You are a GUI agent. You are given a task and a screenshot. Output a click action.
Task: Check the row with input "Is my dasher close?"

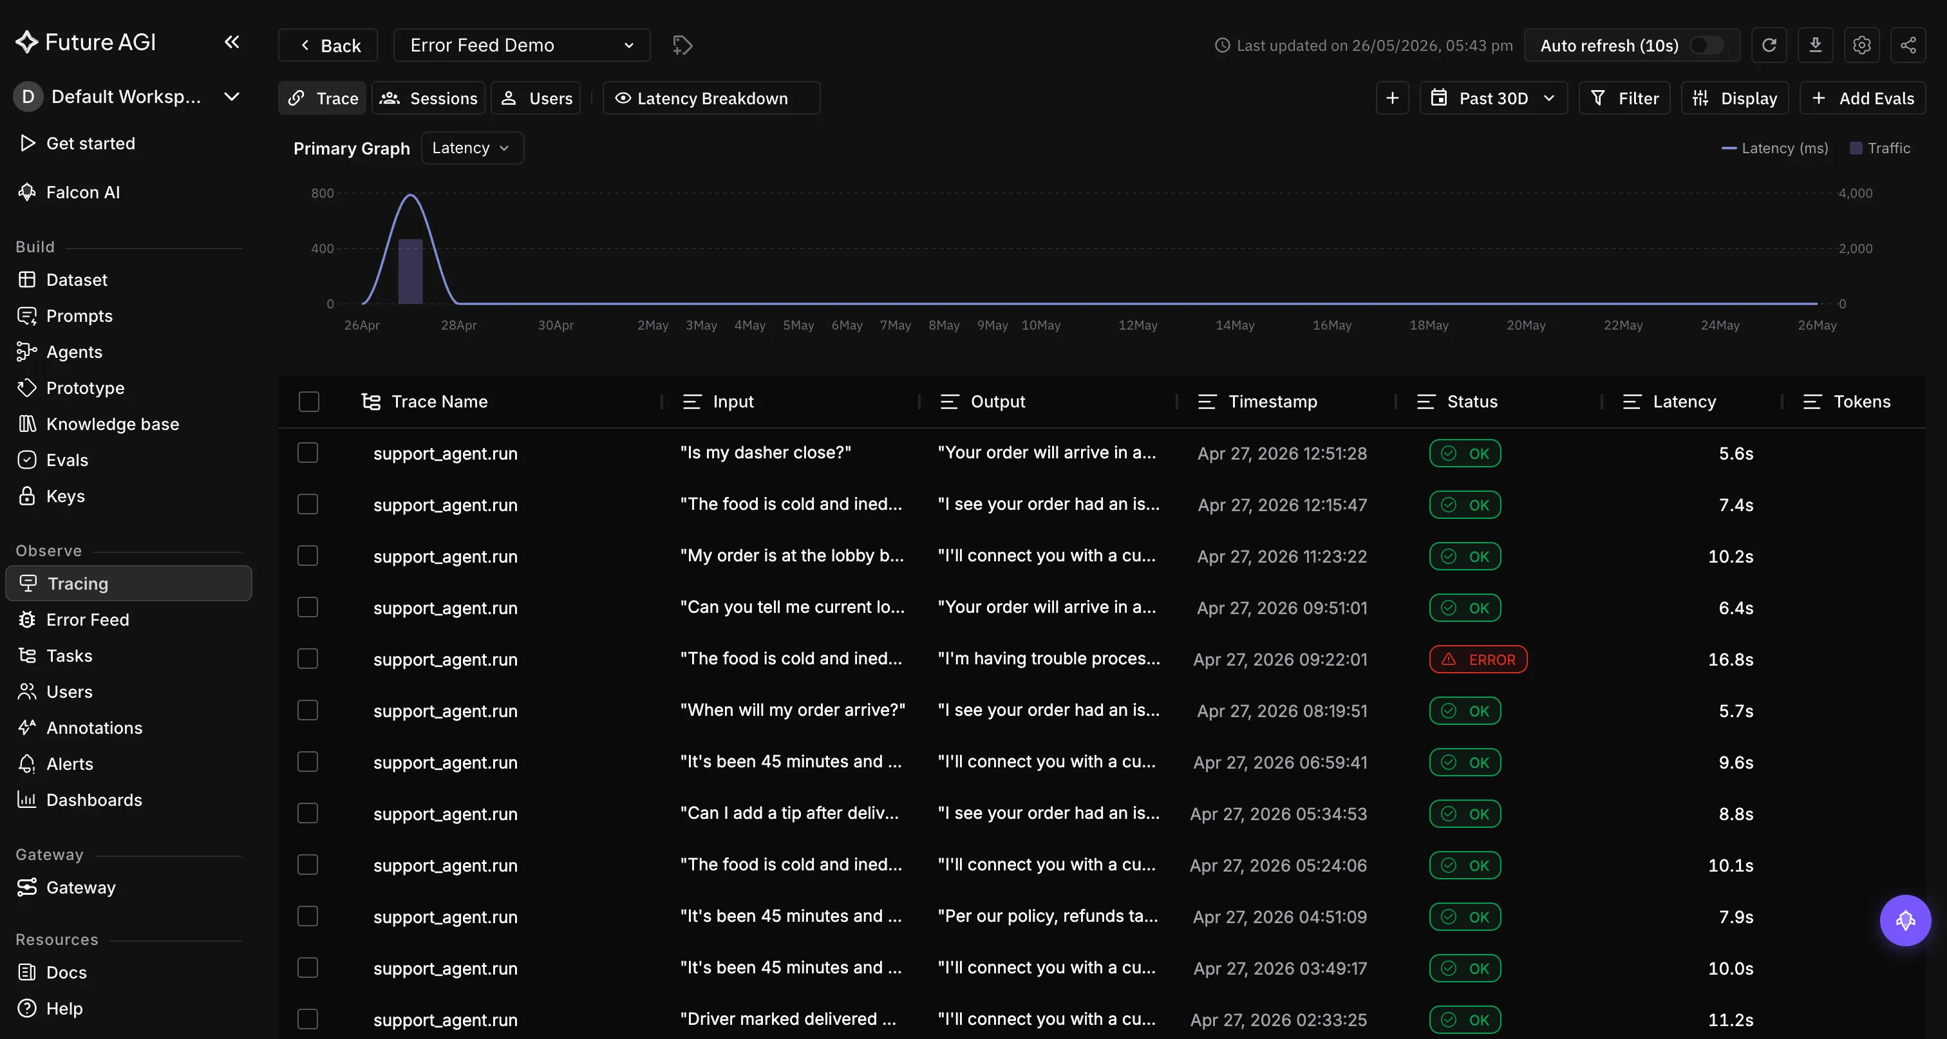[308, 453]
